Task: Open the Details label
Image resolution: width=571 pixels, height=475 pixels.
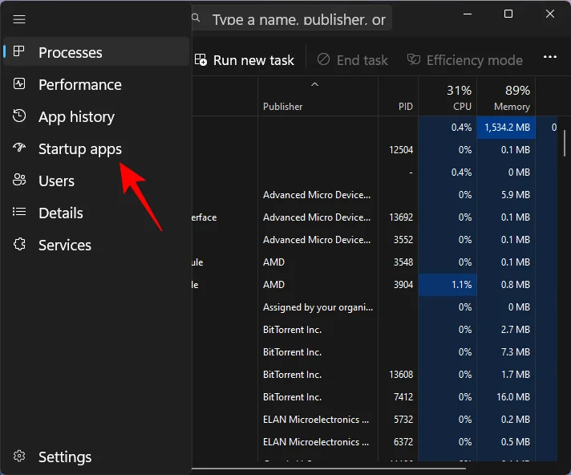Action: pos(61,213)
